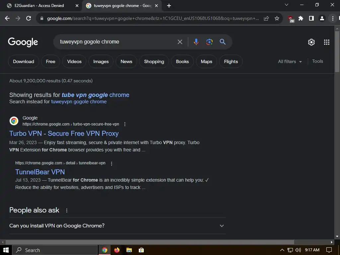Image resolution: width=340 pixels, height=255 pixels.
Task: Start voice search with microphone
Action: tap(196, 42)
